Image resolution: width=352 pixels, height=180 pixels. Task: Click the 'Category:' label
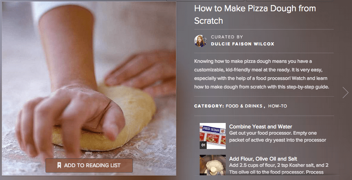[209, 106]
